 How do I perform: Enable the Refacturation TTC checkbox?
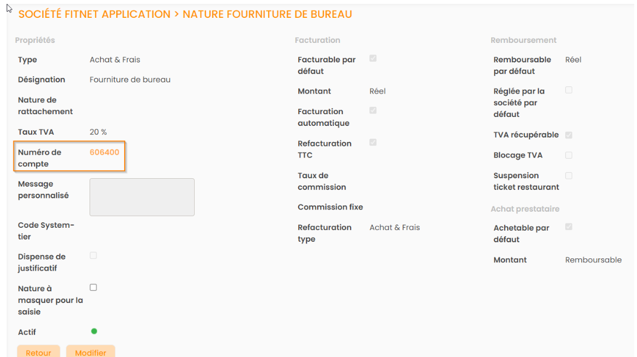(373, 143)
